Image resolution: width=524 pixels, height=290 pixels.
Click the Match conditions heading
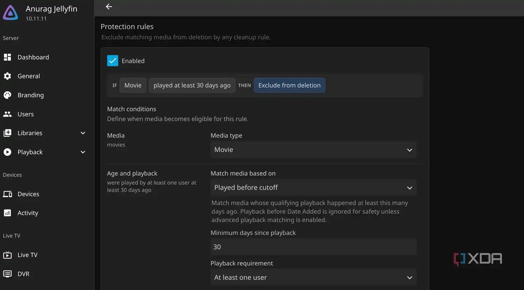132,109
